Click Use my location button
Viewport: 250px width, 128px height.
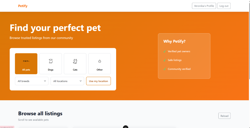coord(98,81)
